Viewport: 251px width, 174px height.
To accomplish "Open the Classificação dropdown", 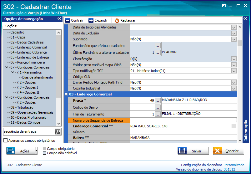I will tap(234, 59).
